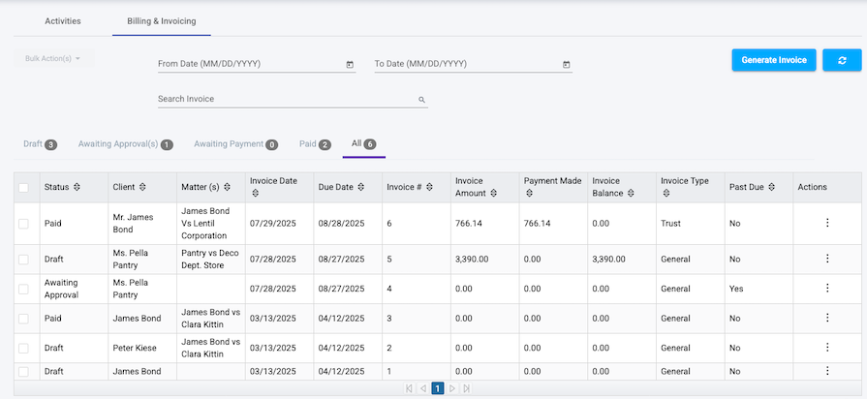Click the invoice amount '3,390.00'

coord(472,260)
